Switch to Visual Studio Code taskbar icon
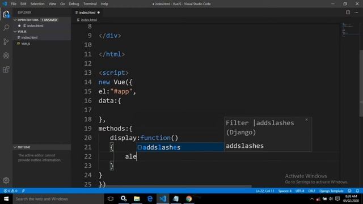Image resolution: width=363 pixels, height=204 pixels. (x=163, y=199)
